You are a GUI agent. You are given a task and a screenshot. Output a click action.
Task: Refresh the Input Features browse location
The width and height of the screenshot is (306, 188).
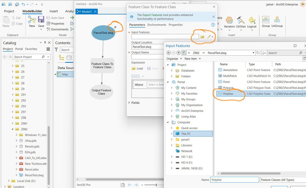coord(258,53)
